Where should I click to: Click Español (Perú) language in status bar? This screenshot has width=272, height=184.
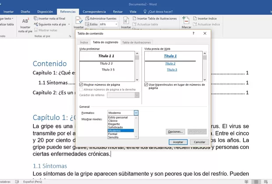32,182
